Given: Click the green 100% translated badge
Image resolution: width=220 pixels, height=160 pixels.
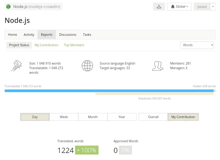Looking at the screenshot, I should tap(87, 150).
